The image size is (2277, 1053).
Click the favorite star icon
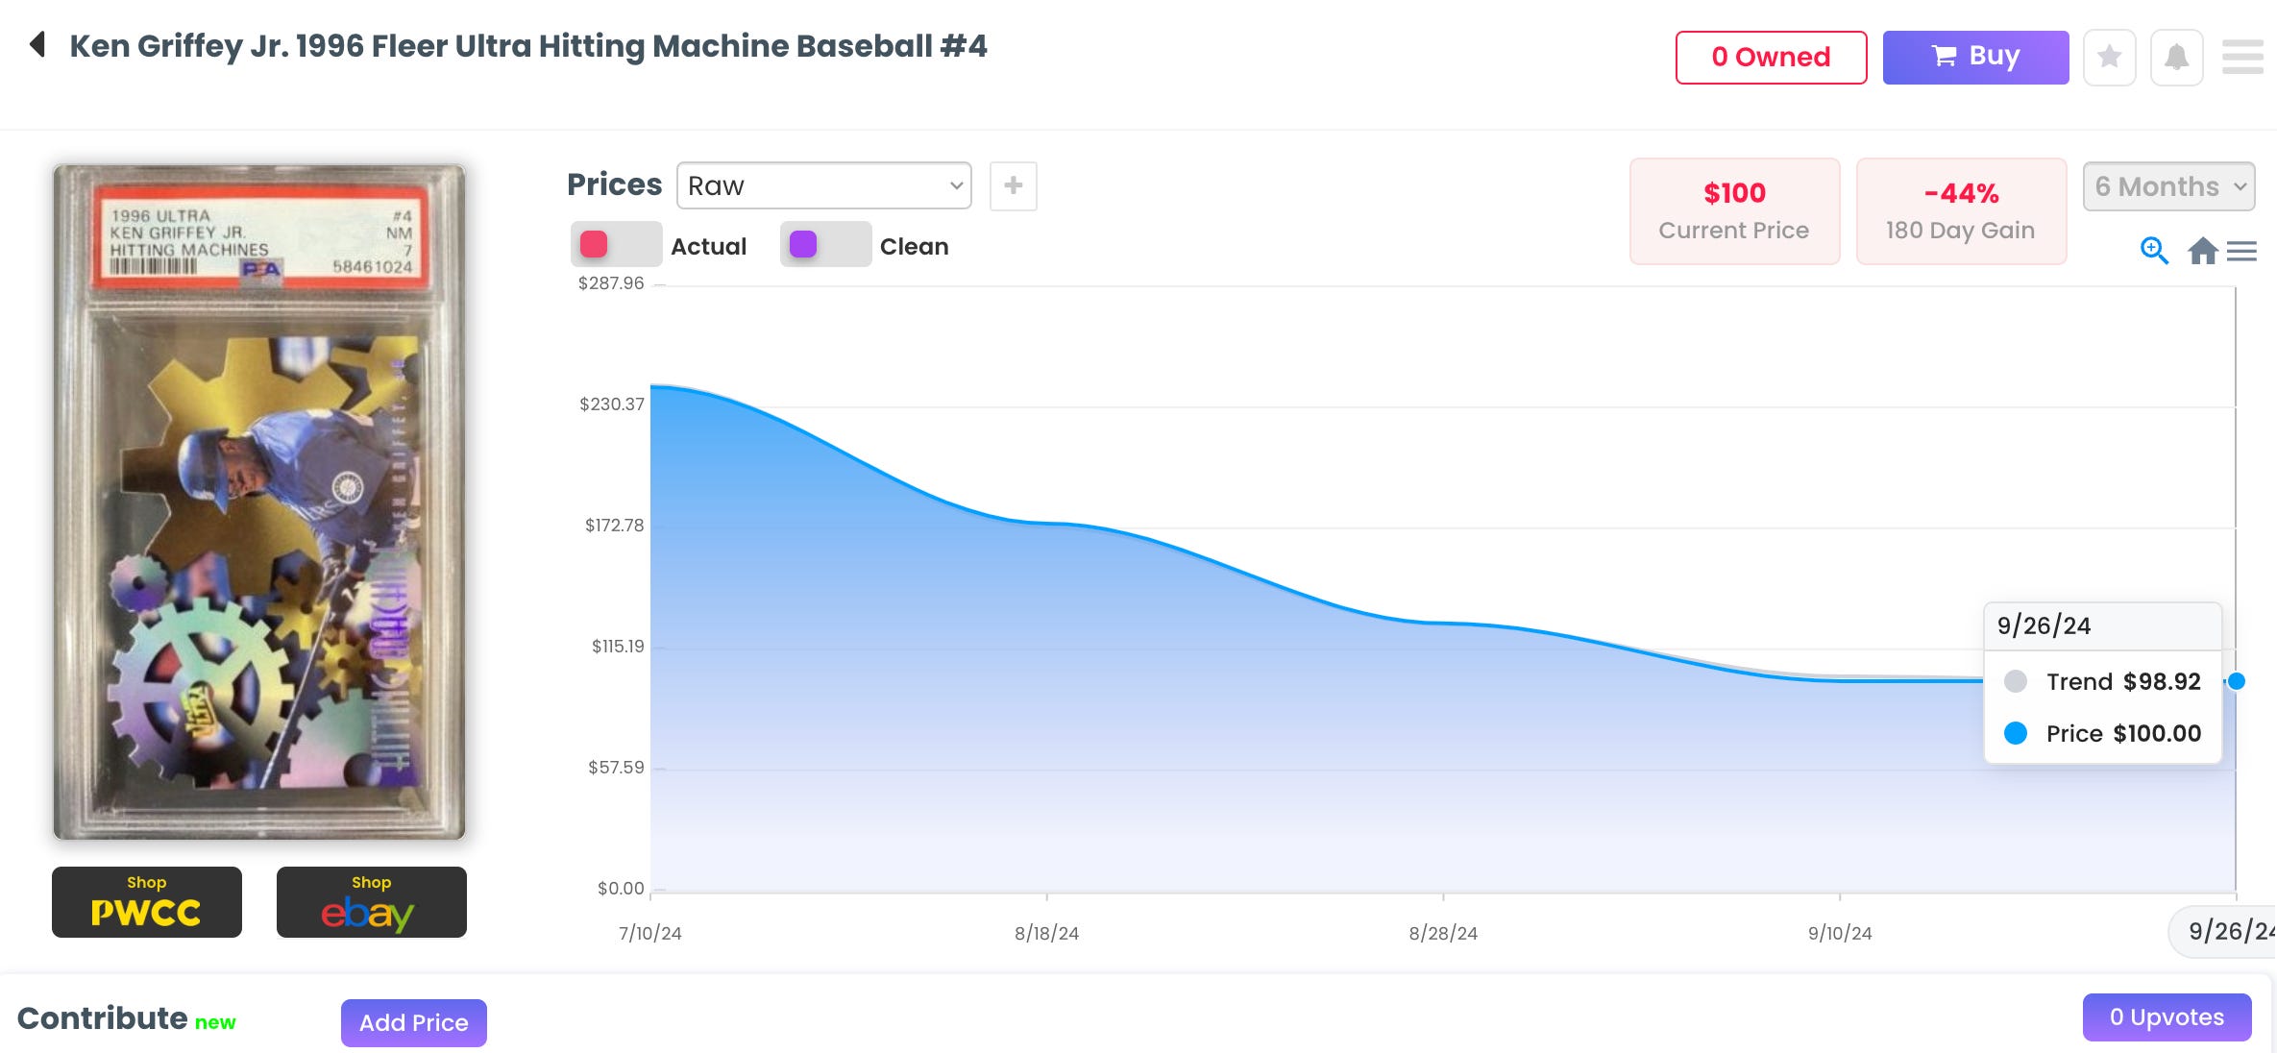pyautogui.click(x=2109, y=58)
